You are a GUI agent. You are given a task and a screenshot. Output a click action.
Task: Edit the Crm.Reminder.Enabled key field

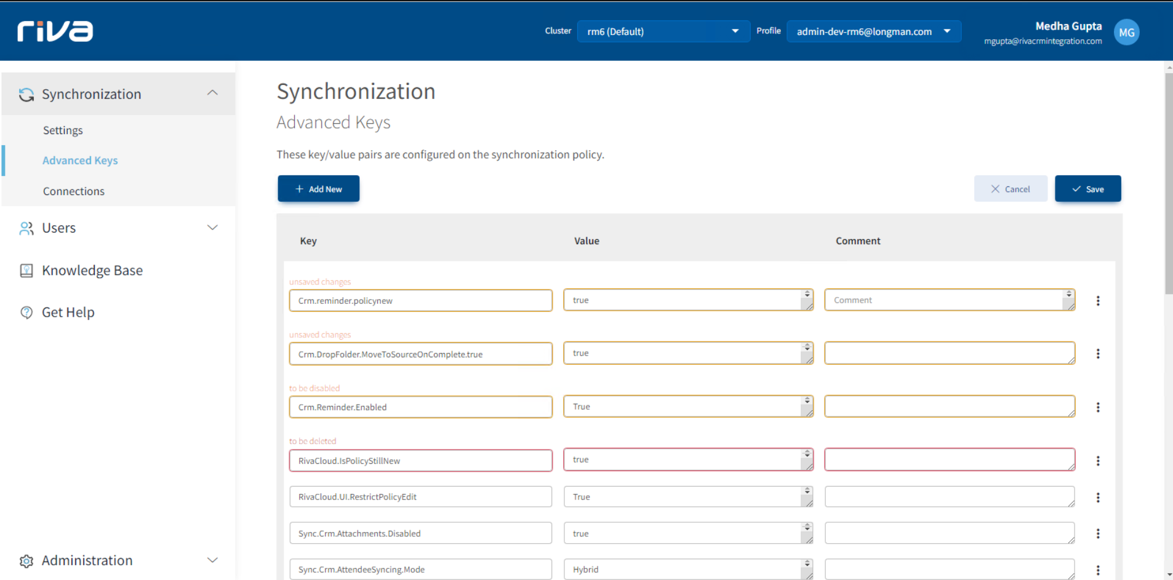421,407
